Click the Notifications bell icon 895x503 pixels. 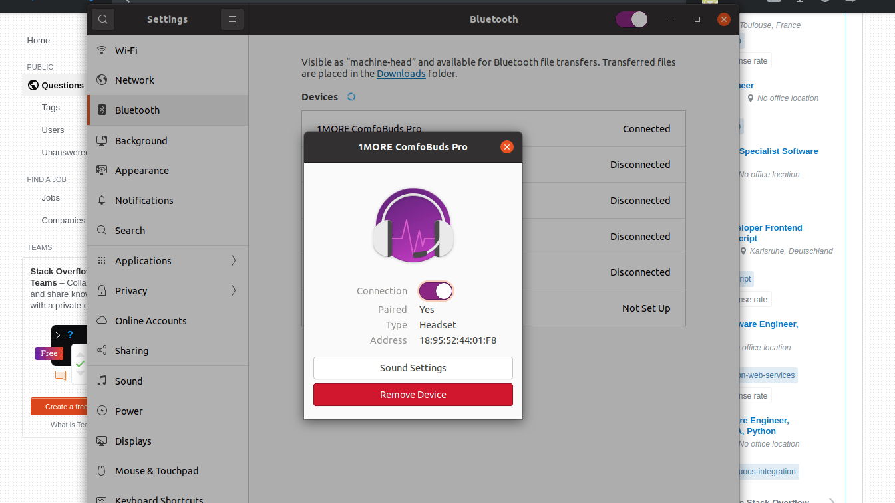click(102, 200)
